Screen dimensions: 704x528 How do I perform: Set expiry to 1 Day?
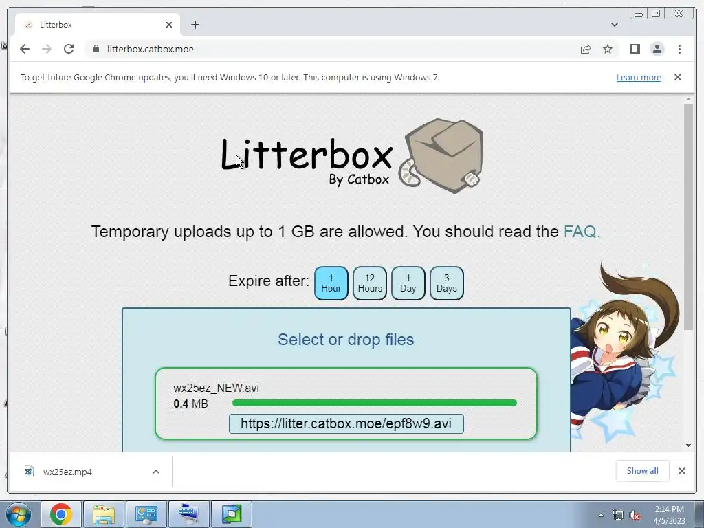[408, 283]
